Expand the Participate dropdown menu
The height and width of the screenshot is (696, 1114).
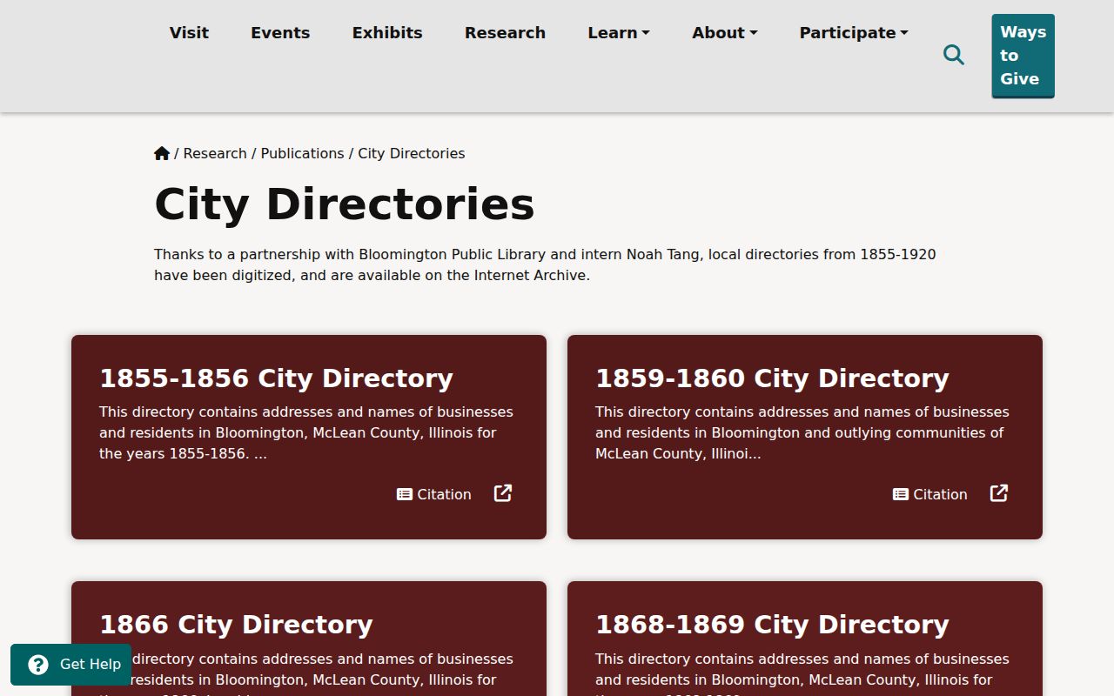(854, 33)
